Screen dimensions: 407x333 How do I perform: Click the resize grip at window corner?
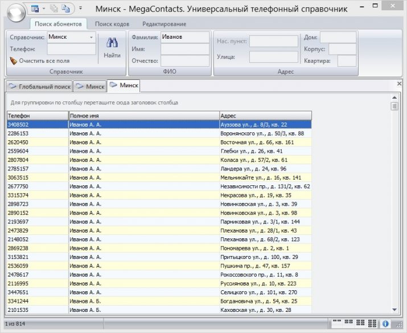[x=399, y=324]
